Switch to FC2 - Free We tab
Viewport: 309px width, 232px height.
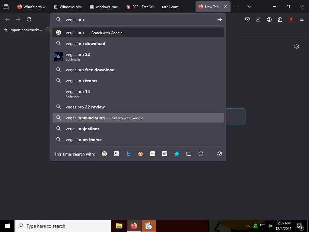(141, 7)
